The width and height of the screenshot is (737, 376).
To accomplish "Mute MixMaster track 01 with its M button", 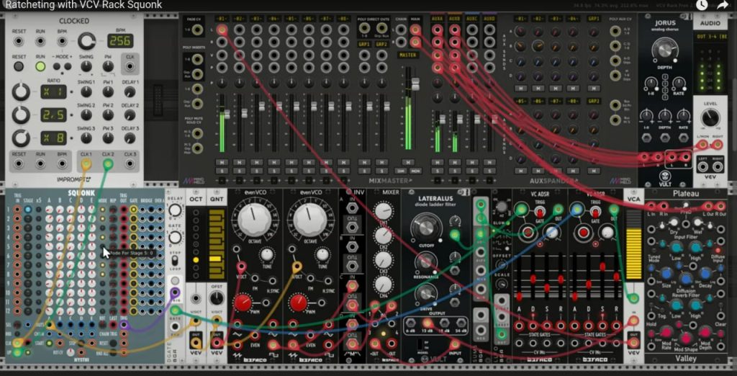I will 222,162.
